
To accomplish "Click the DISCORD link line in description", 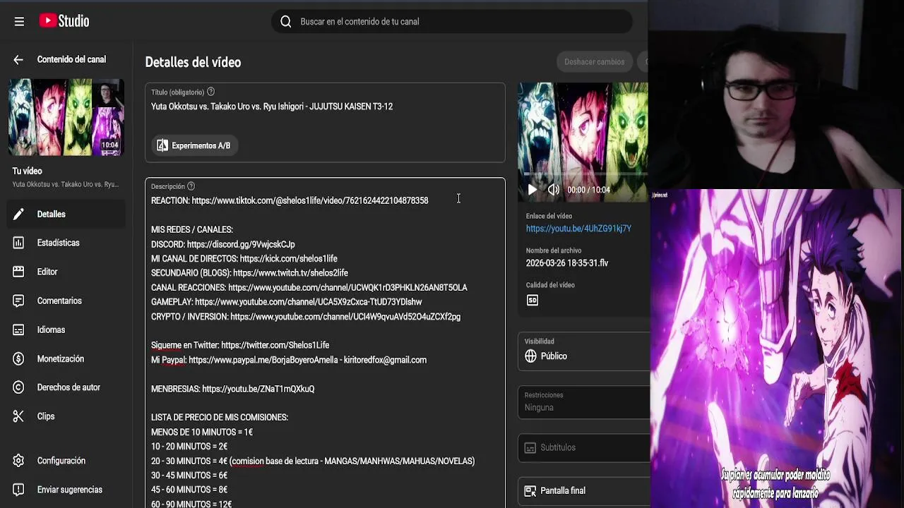I will pos(223,244).
